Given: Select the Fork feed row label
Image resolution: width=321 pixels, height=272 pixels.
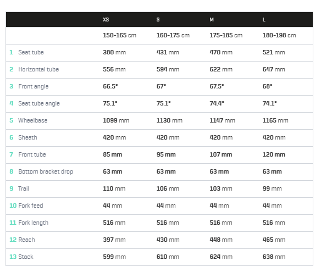Looking at the screenshot, I should pyautogui.click(x=31, y=206).
